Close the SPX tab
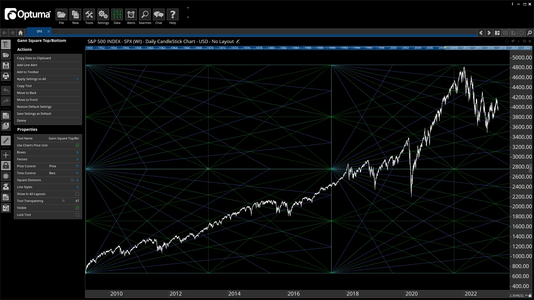This screenshot has width=534, height=300. pos(49,31)
